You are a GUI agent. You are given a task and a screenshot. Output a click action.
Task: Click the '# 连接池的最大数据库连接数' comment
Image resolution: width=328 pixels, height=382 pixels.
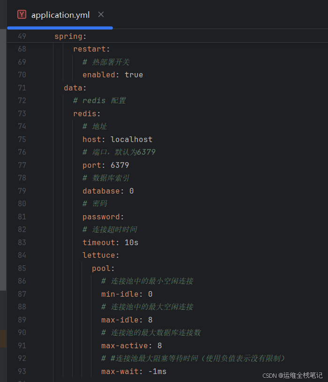pyautogui.click(x=151, y=332)
